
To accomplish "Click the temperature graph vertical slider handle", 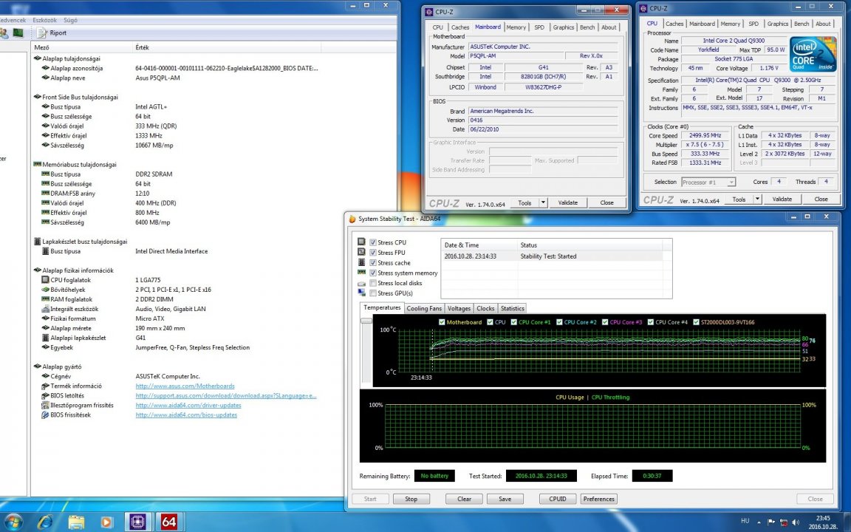I will (366, 321).
